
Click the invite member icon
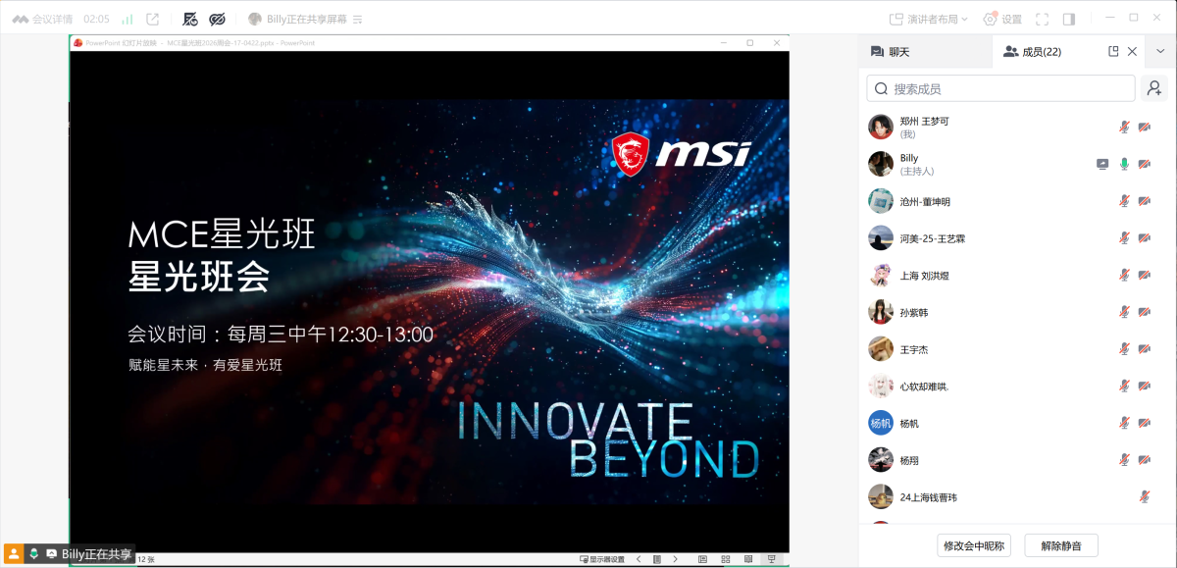coord(1154,88)
